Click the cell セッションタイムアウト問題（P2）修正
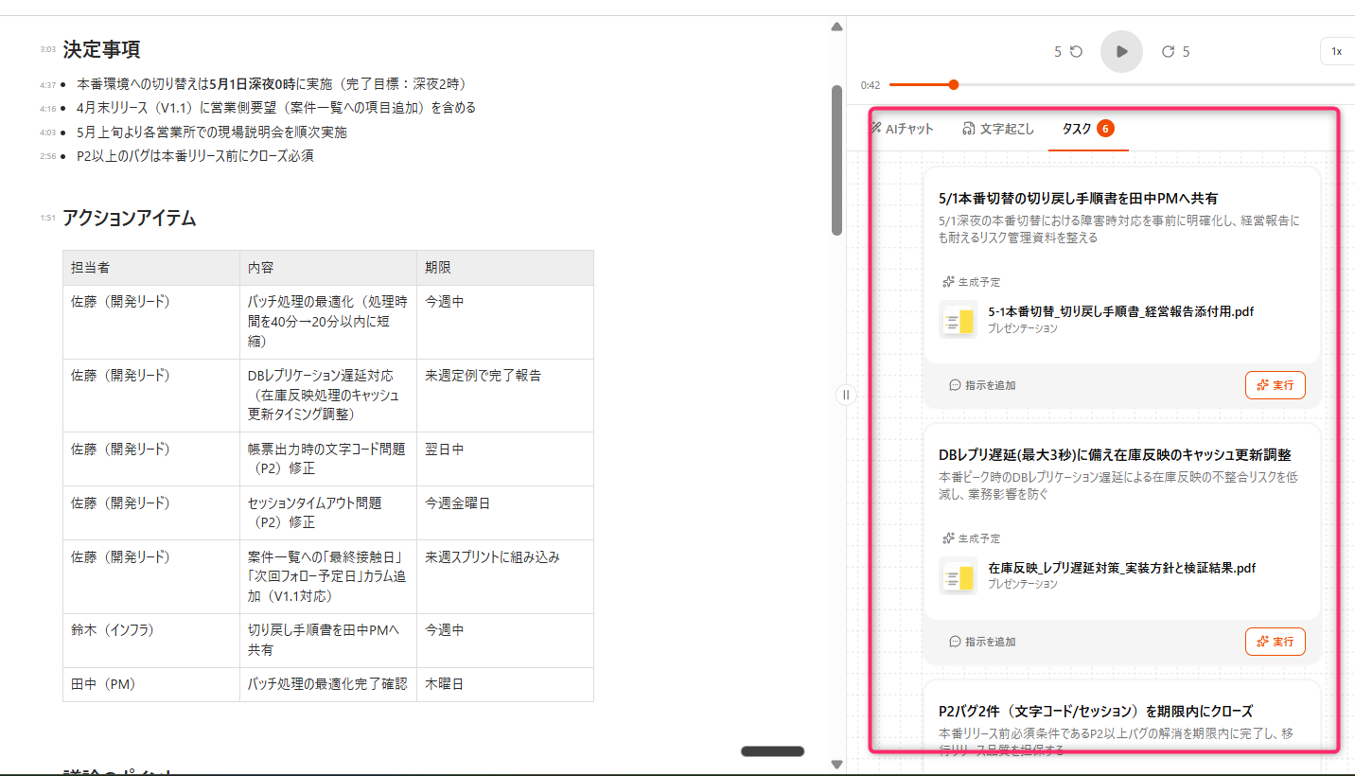 coord(328,513)
